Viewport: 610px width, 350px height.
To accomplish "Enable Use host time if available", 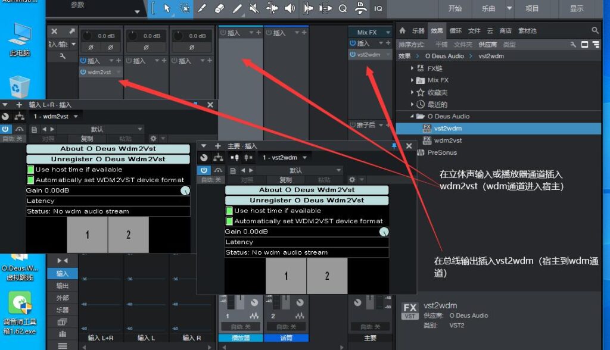I will 229,211.
